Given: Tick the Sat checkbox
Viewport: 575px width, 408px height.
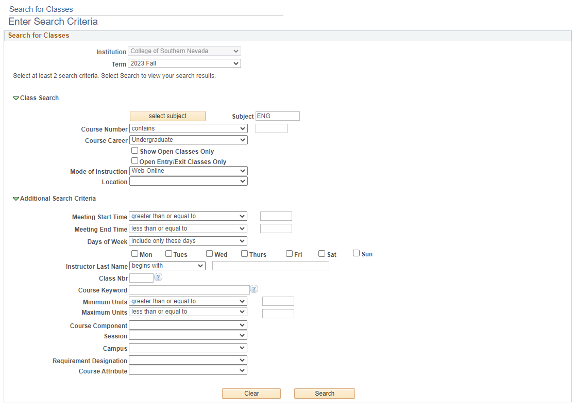Looking at the screenshot, I should pos(322,254).
